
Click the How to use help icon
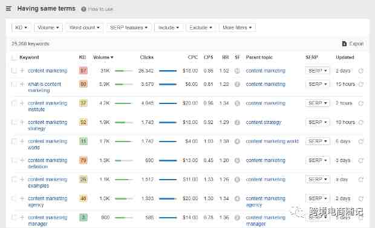click(x=83, y=9)
